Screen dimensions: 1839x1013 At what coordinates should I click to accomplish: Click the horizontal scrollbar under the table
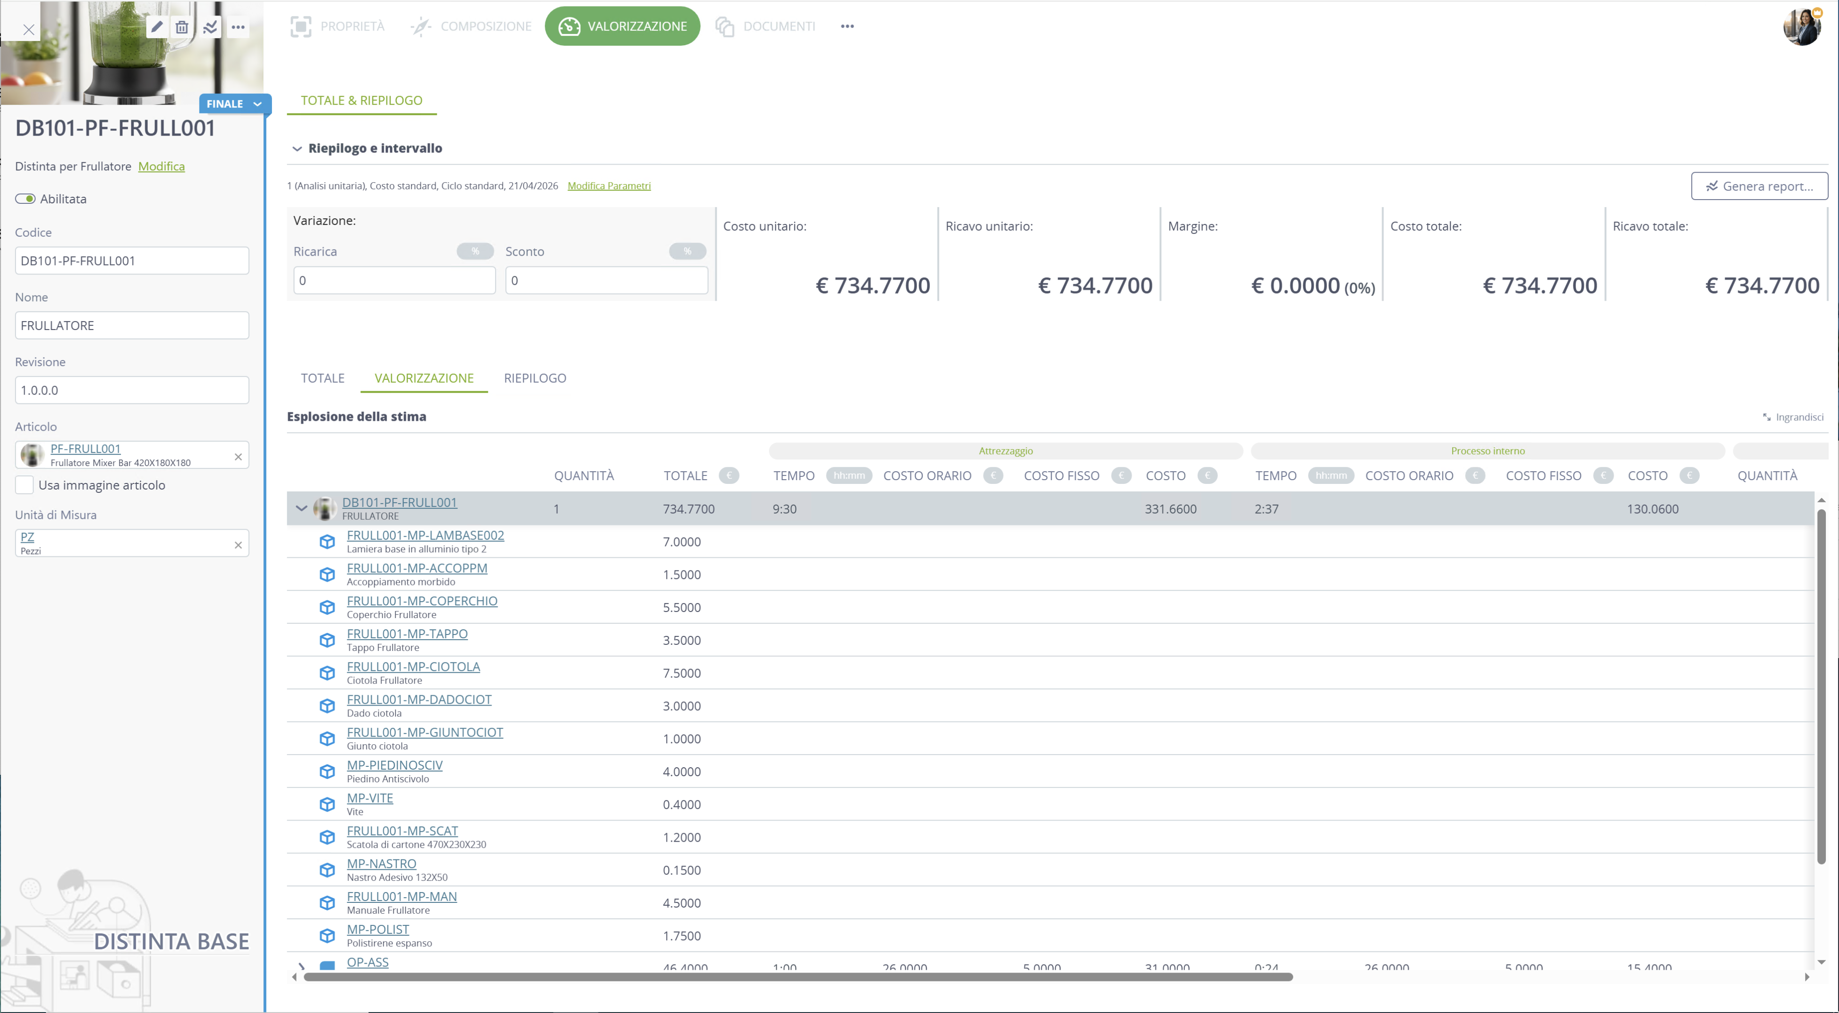pos(798,977)
